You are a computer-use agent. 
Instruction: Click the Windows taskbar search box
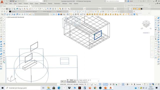[23, 88]
